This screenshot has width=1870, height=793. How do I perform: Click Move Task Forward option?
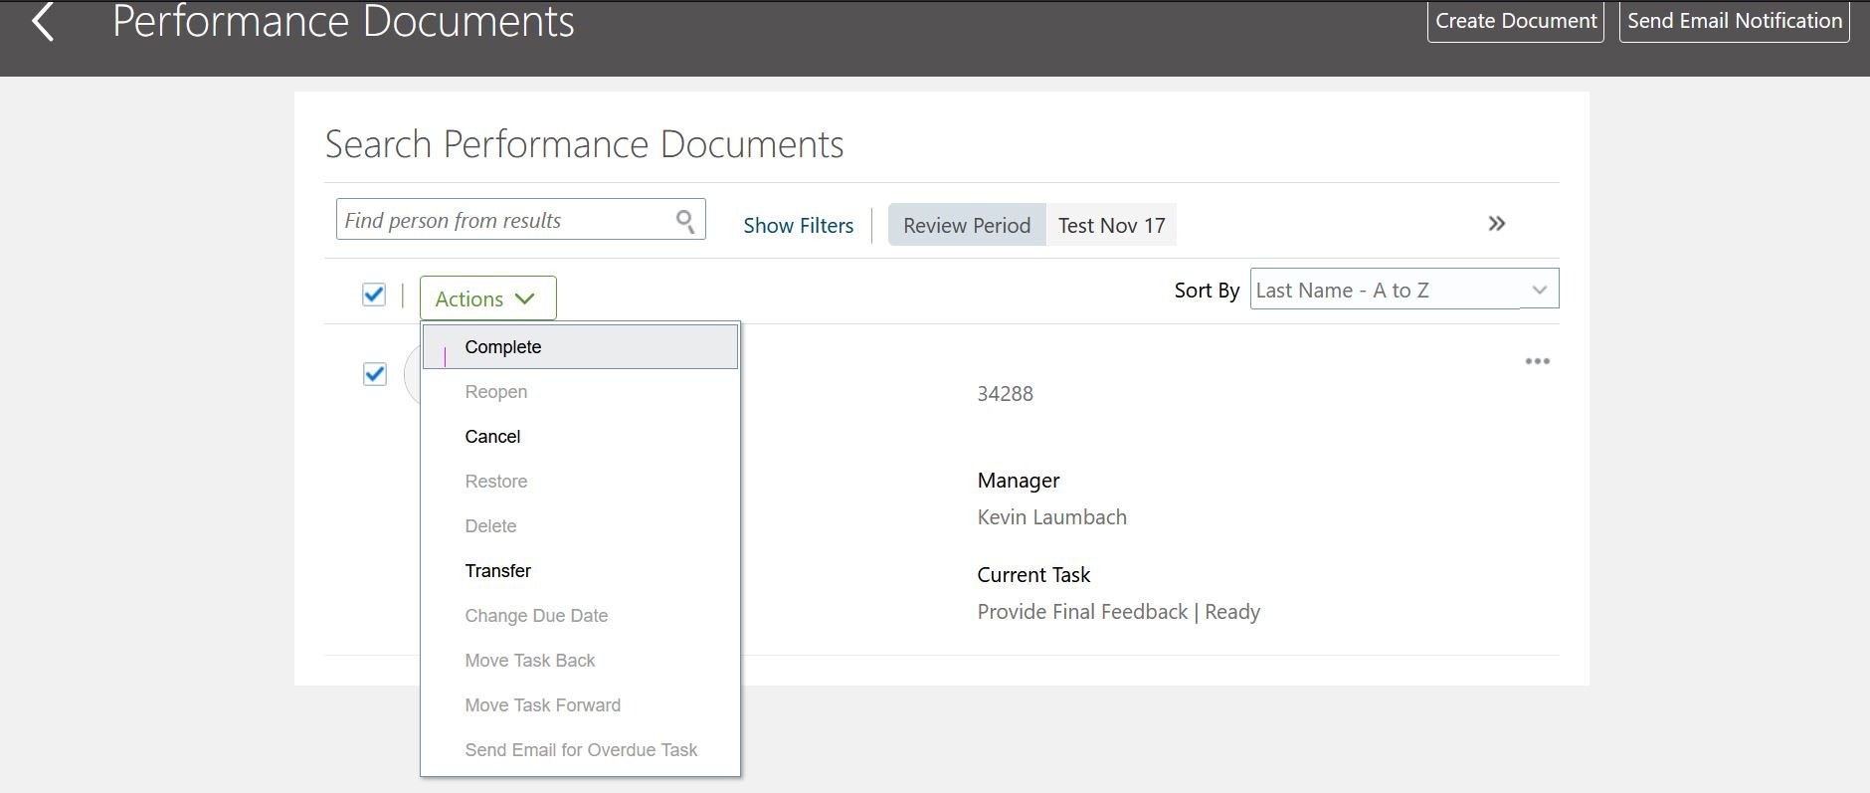tap(542, 705)
